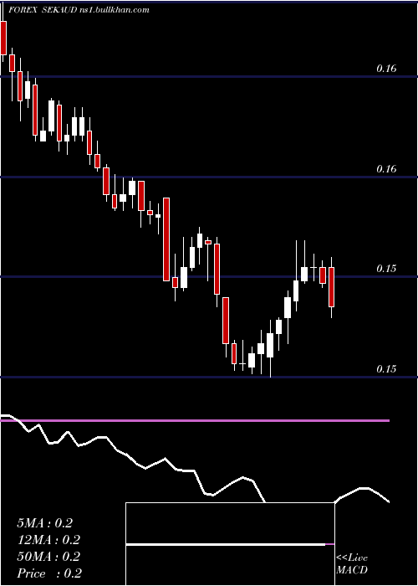Click the topmost 0.16 price axis label
The height and width of the screenshot is (586, 418).
click(x=386, y=69)
